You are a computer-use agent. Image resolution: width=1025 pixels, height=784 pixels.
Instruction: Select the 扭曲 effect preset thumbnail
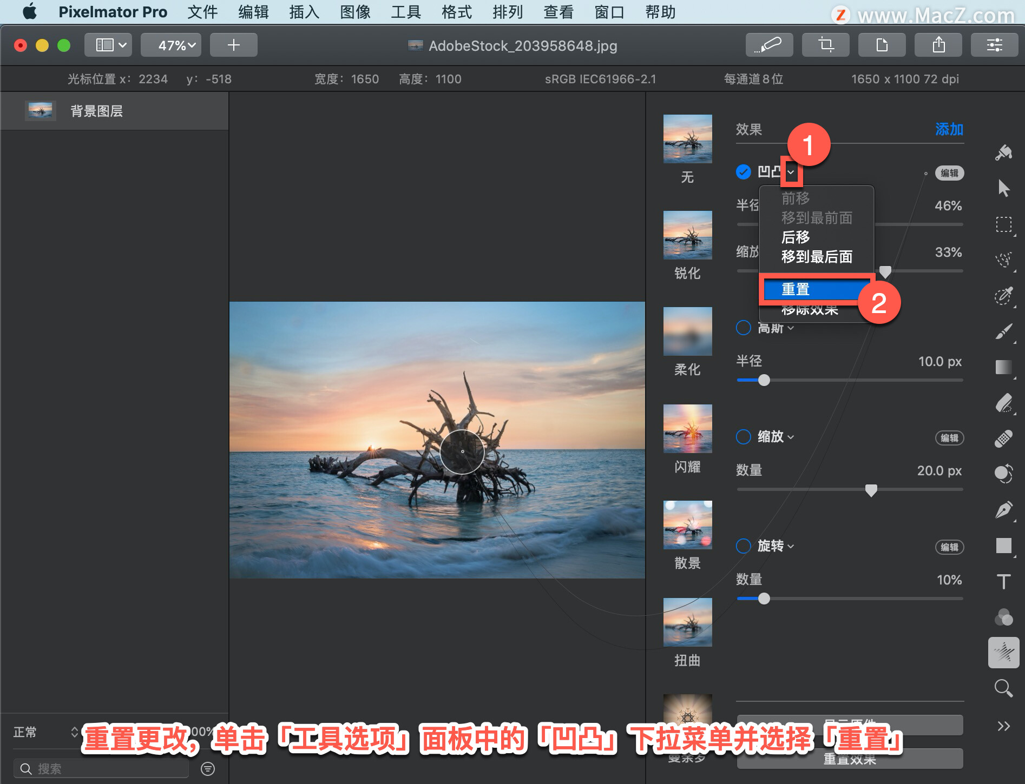[687, 622]
